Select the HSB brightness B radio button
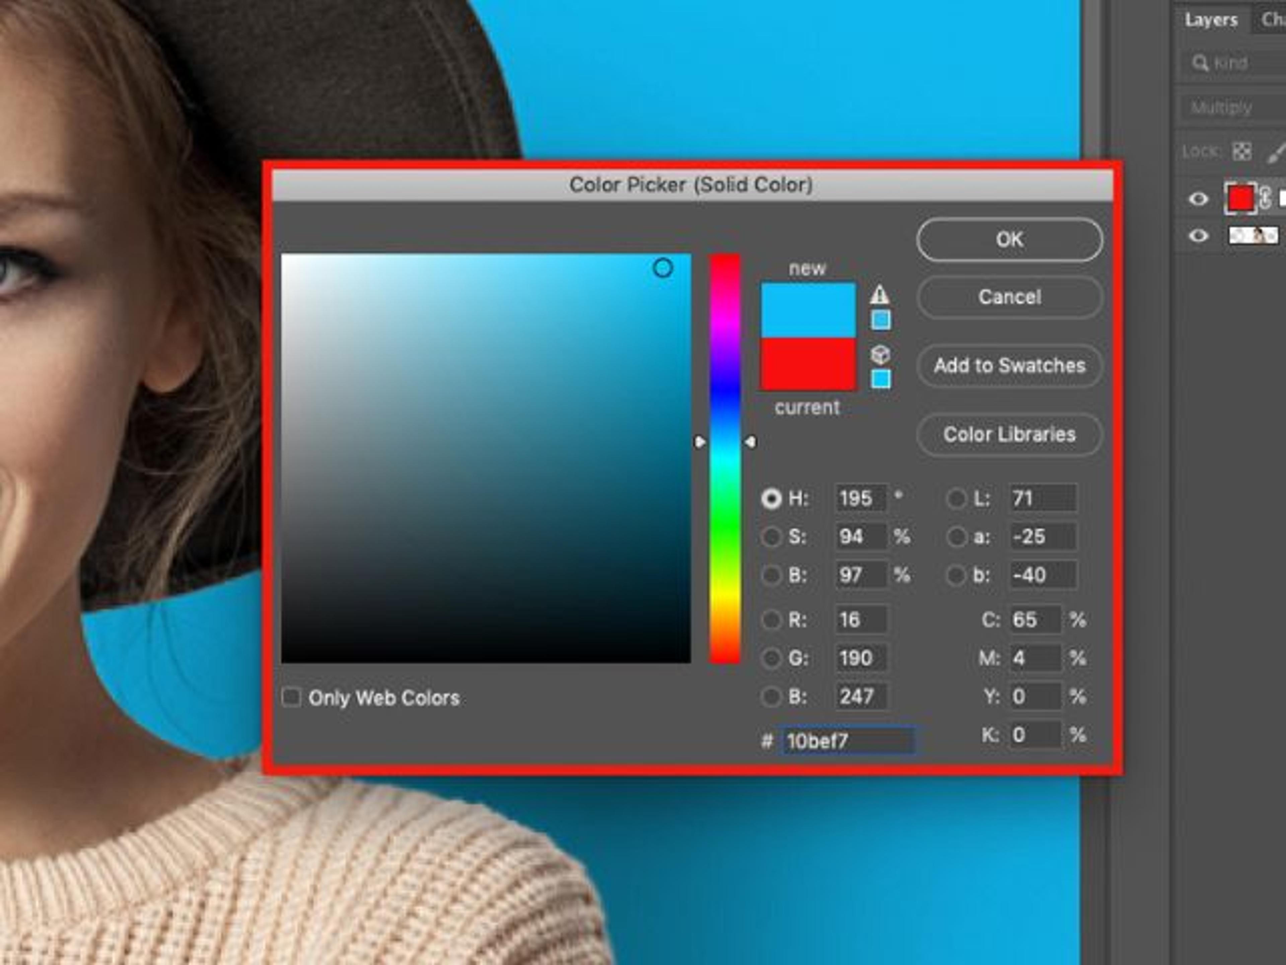Viewport: 1286px width, 965px height. pyautogui.click(x=772, y=575)
